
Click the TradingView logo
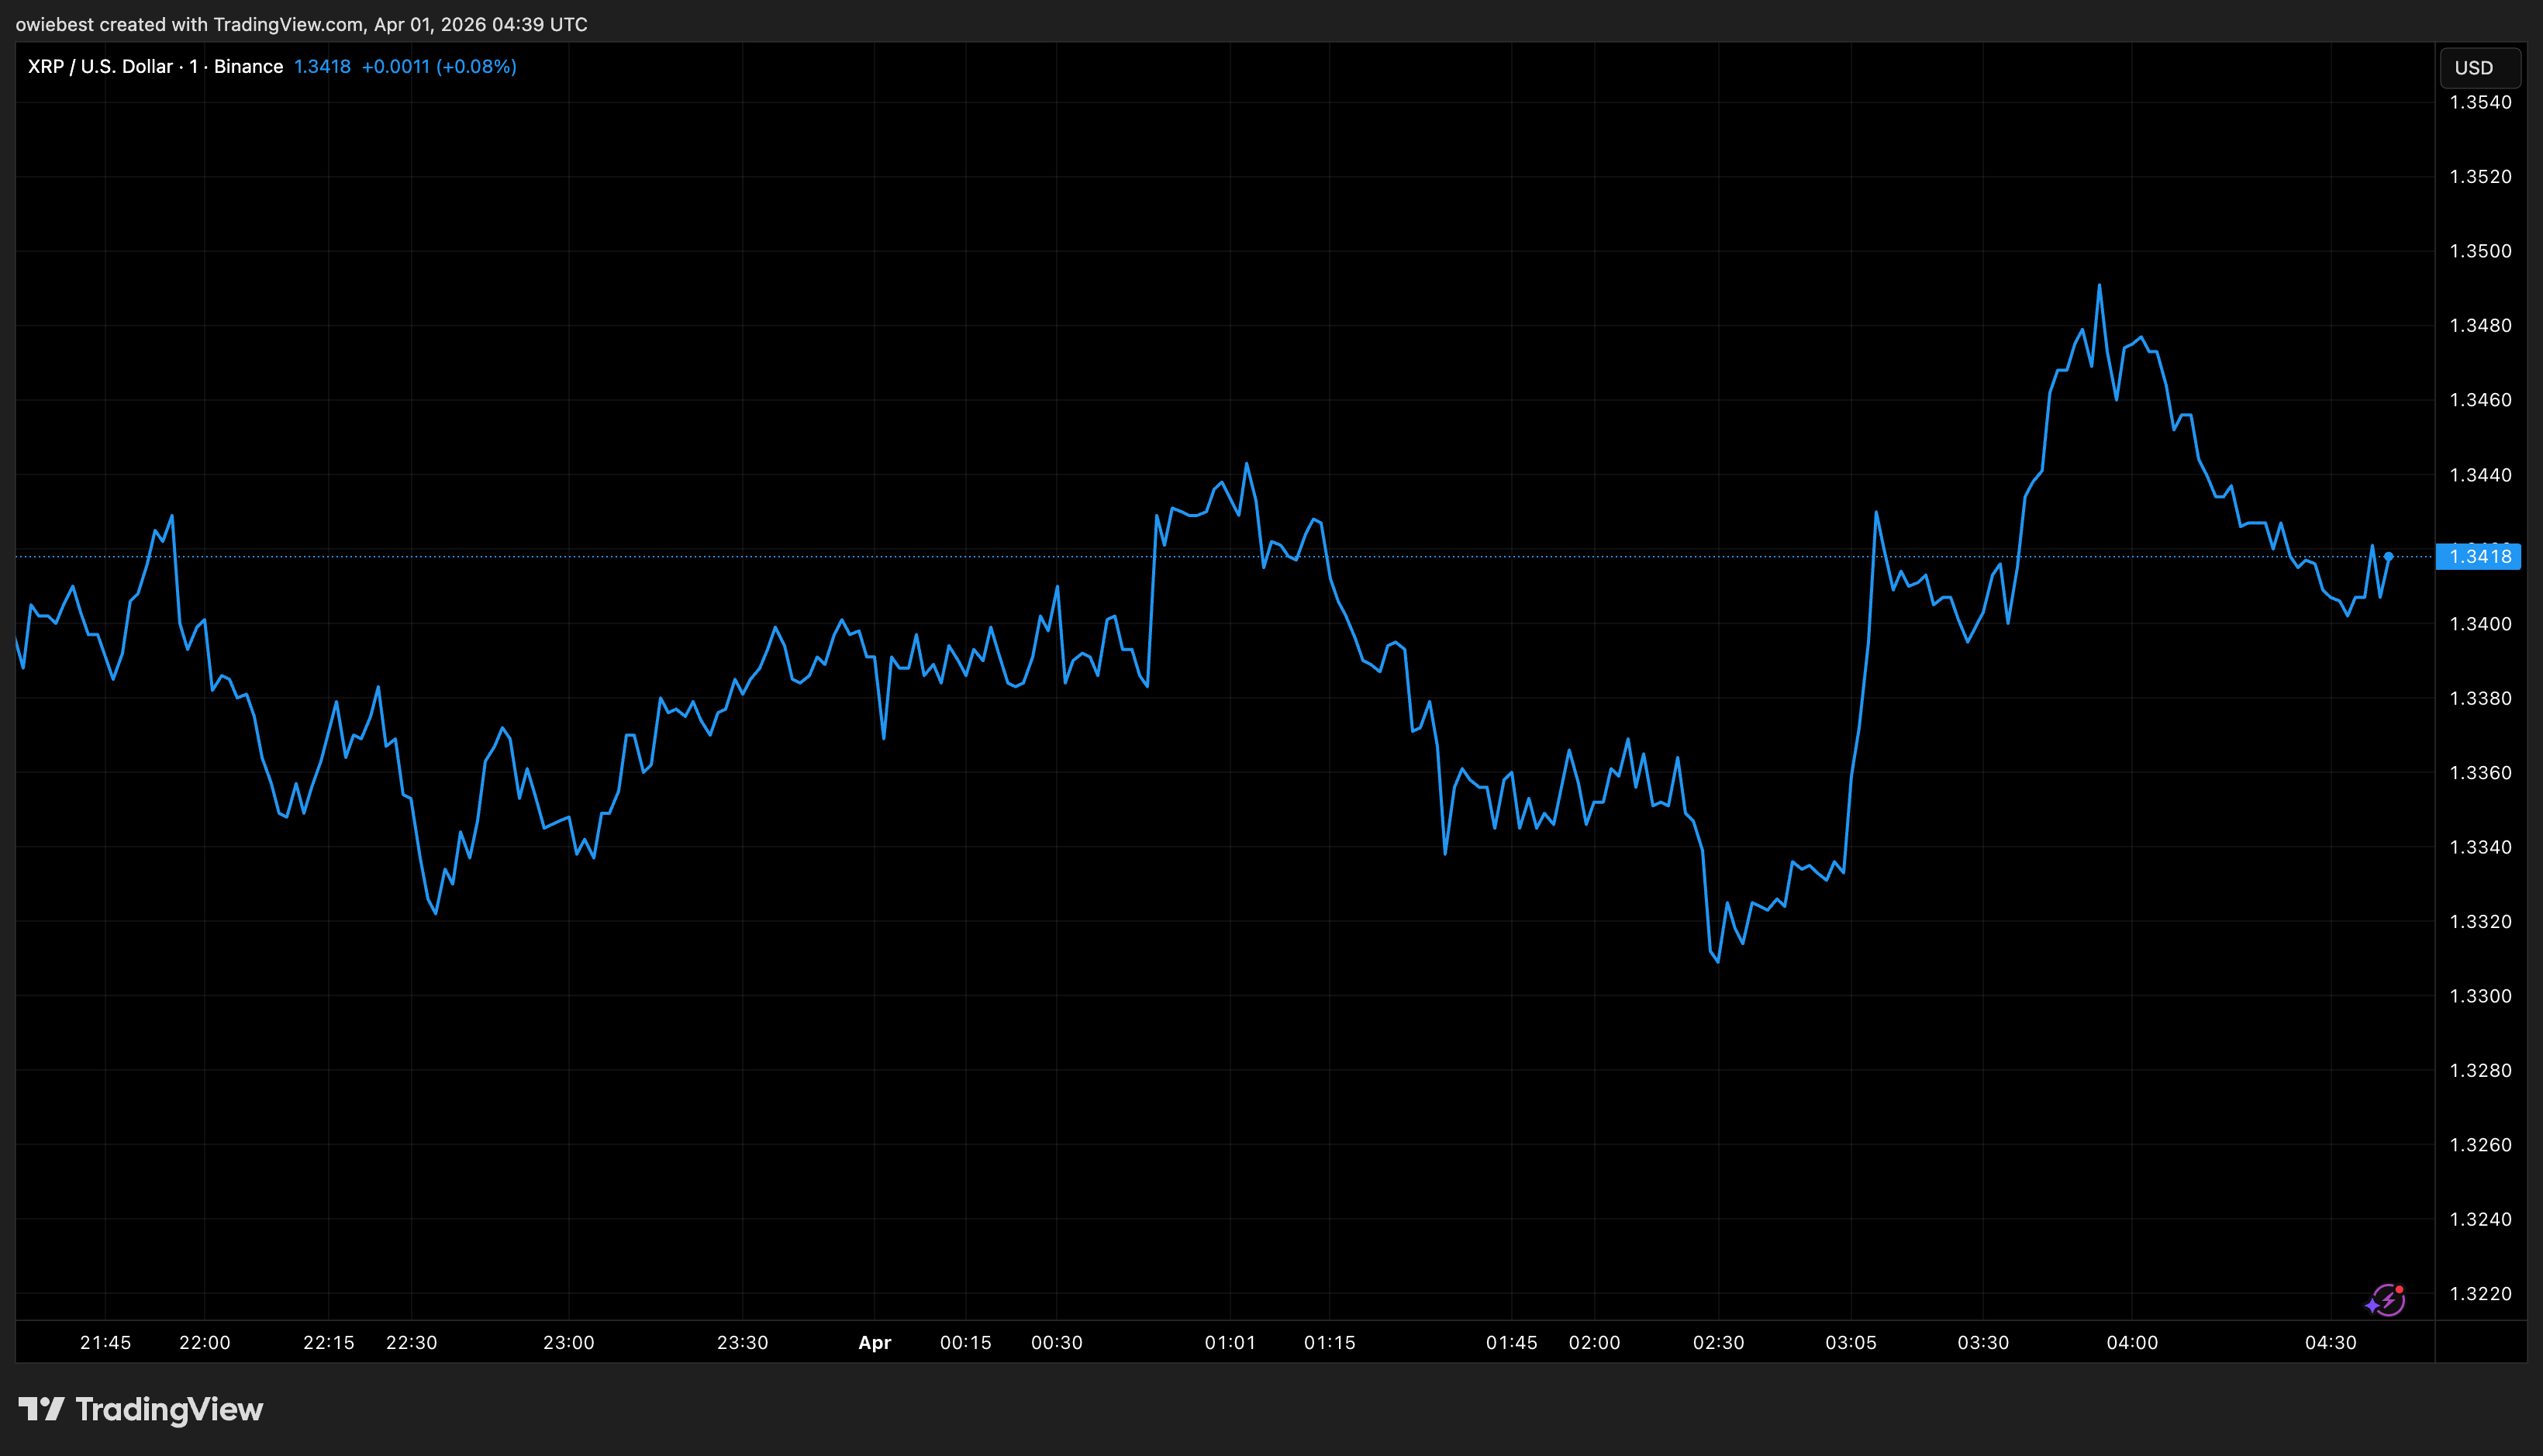tap(141, 1409)
